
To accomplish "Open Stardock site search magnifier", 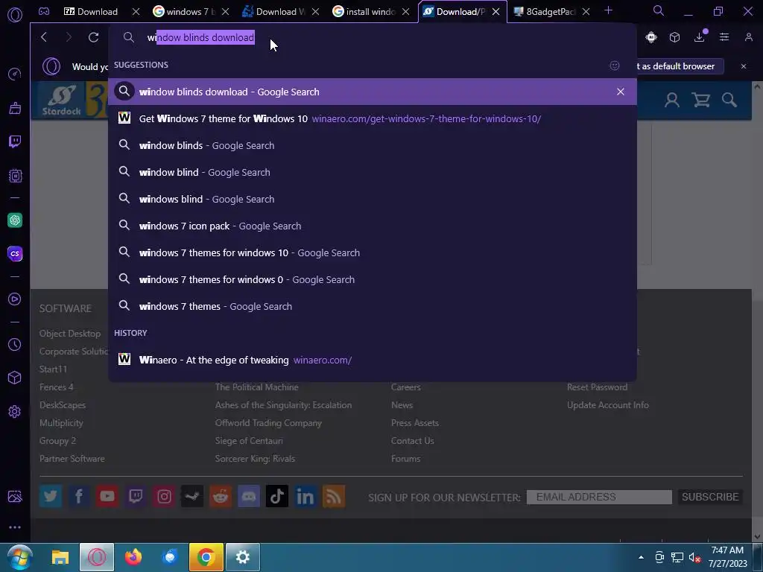I will 729,101.
